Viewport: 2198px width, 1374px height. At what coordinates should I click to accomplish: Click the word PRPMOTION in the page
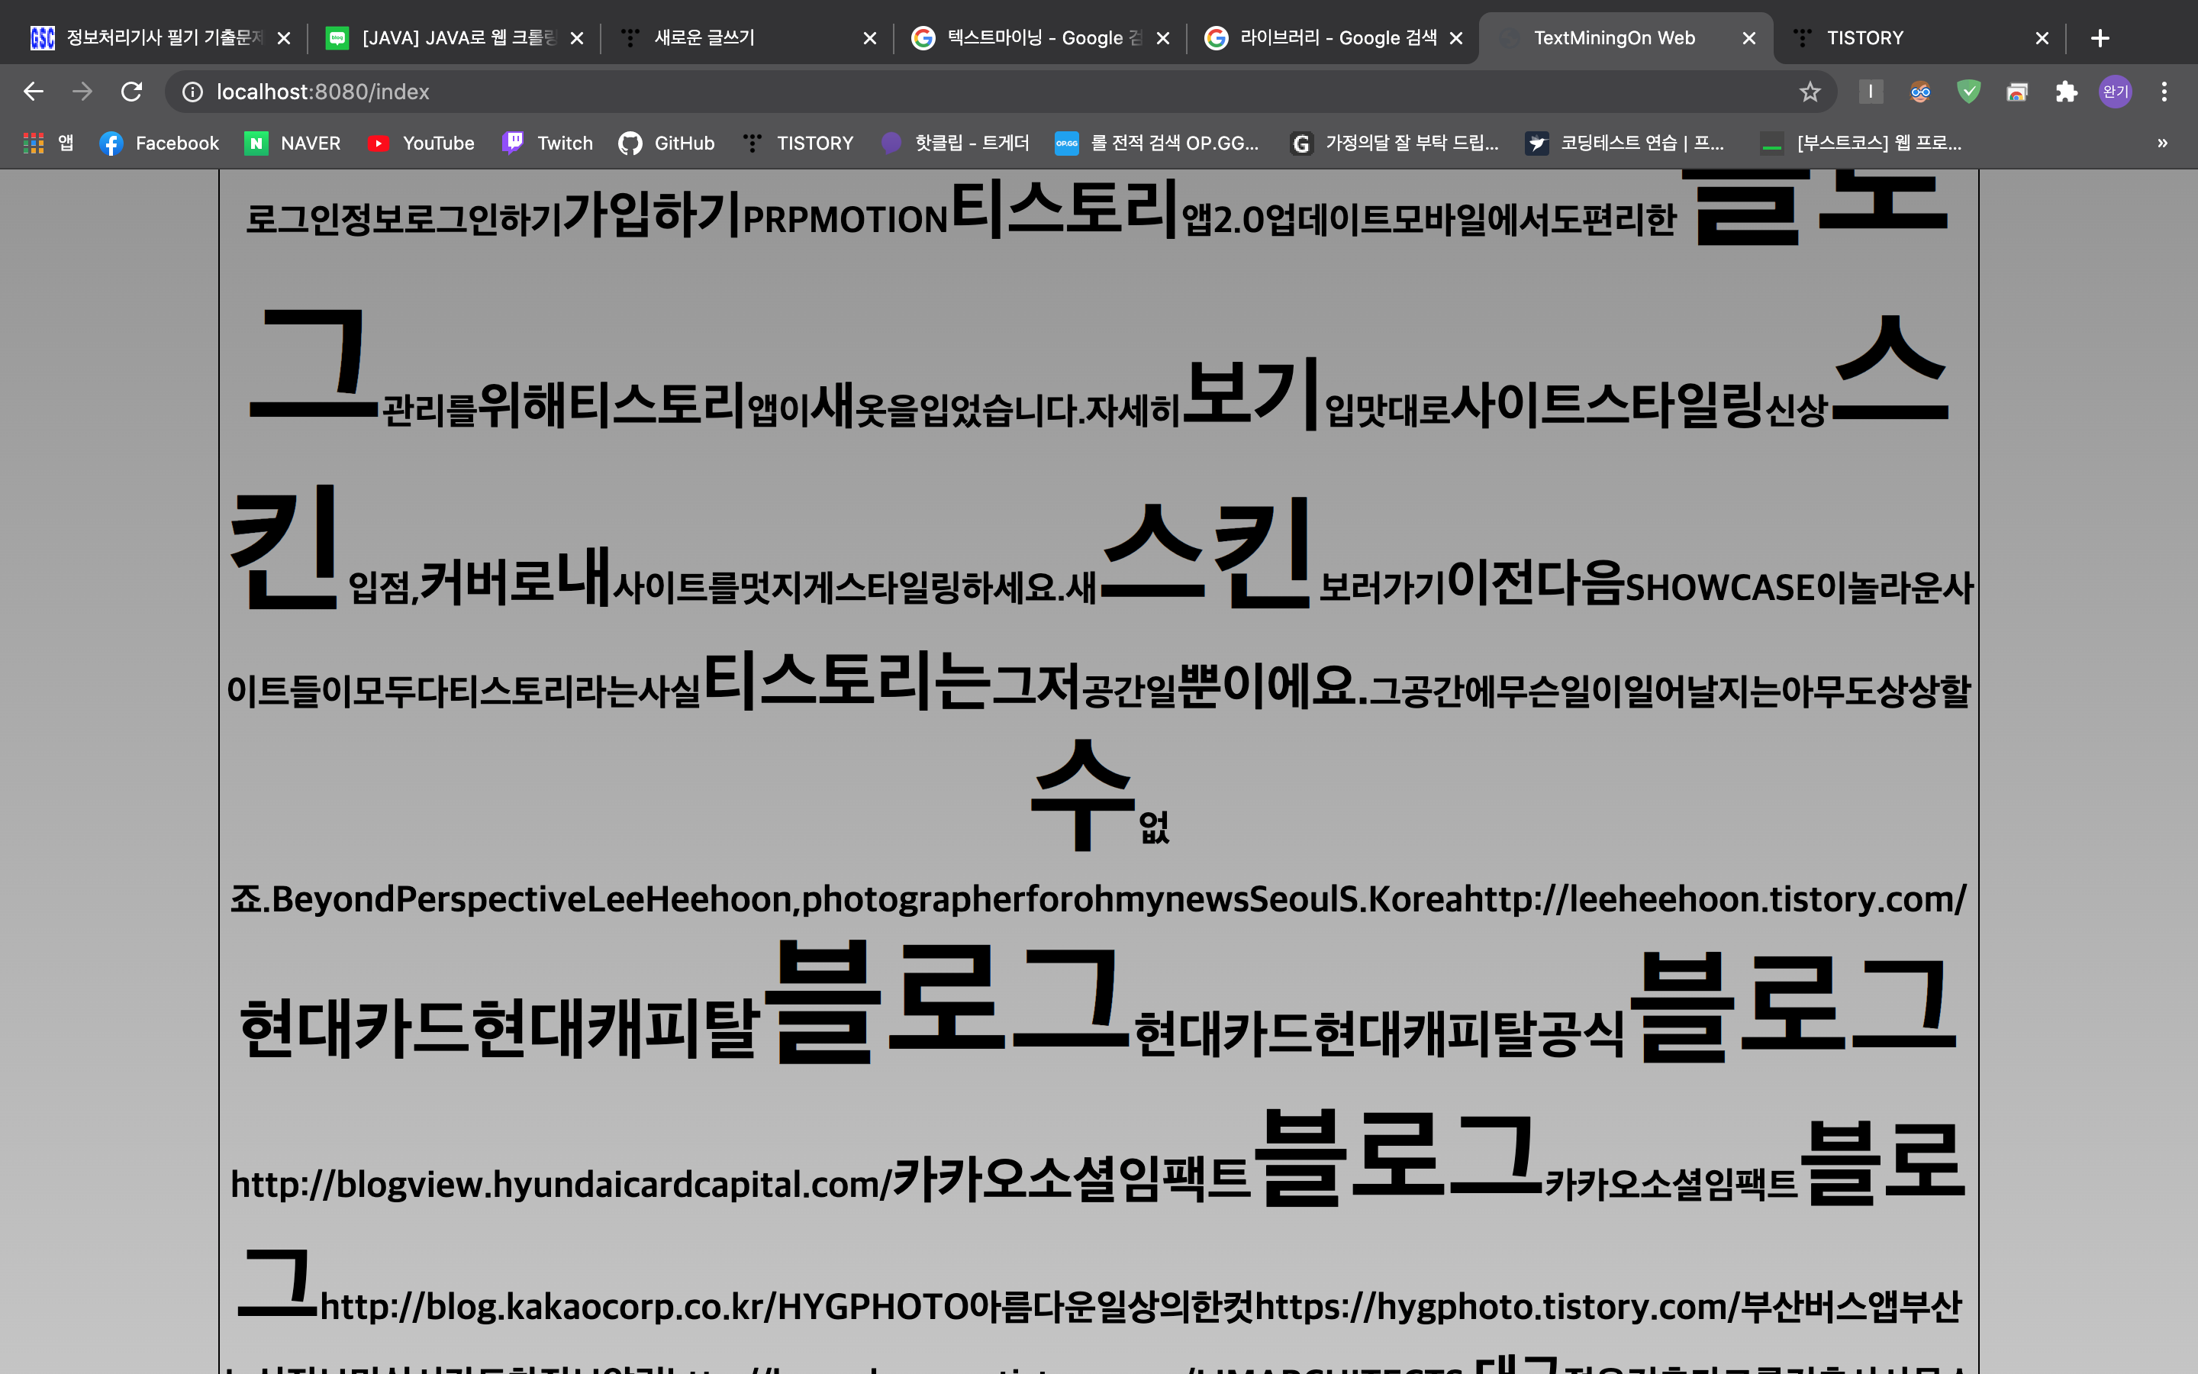[x=846, y=220]
